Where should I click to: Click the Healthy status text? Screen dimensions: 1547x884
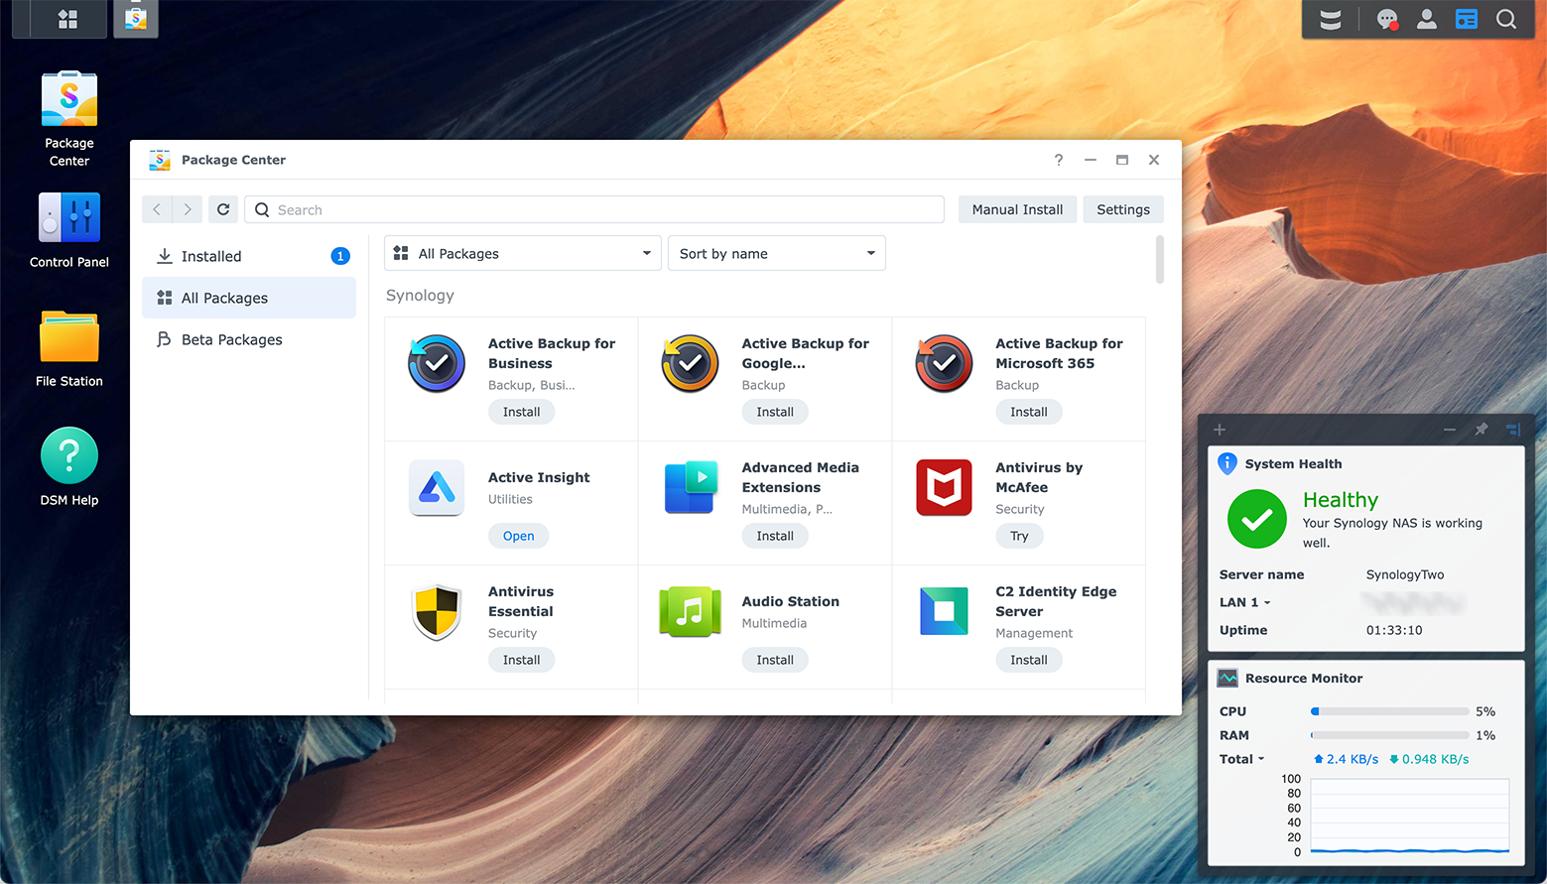(1341, 500)
